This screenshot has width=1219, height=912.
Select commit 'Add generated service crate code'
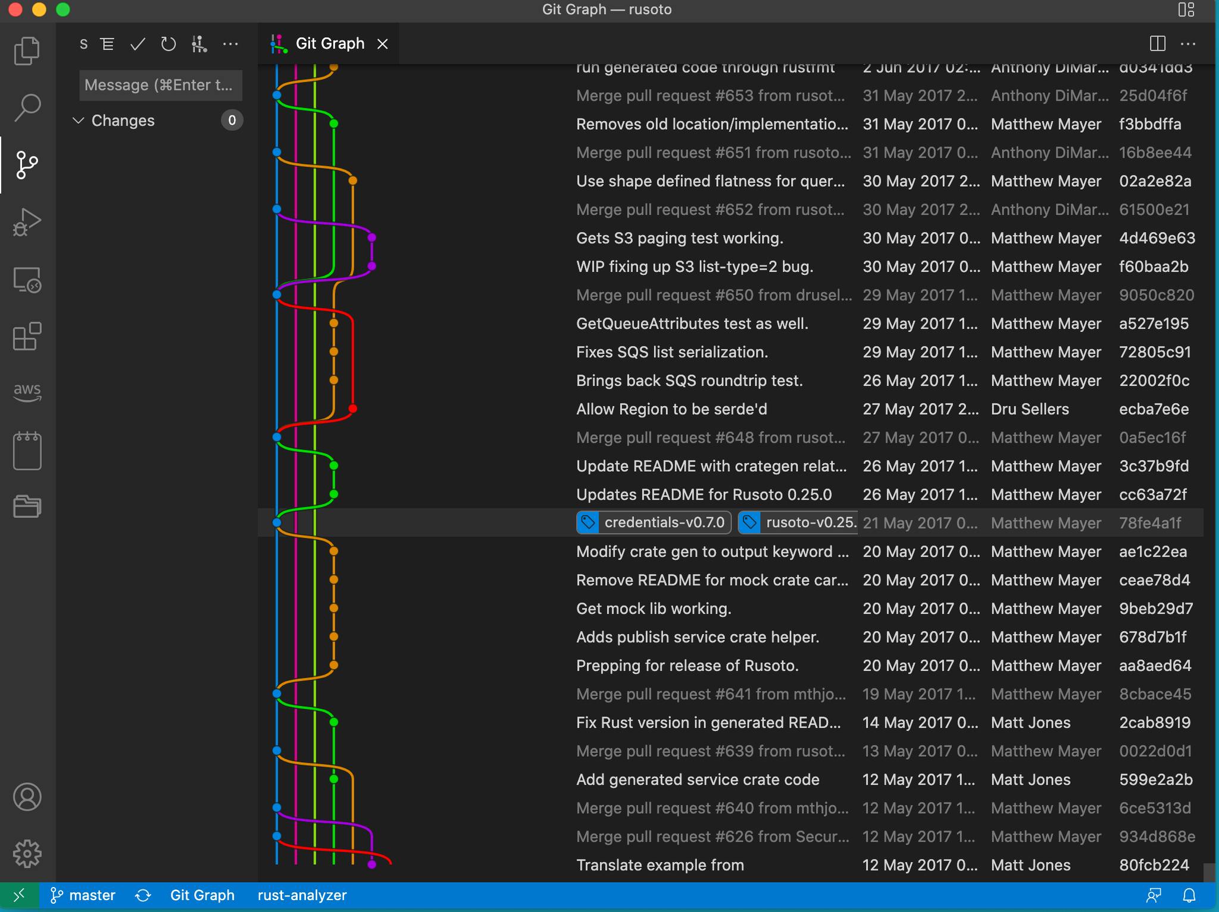[698, 780]
